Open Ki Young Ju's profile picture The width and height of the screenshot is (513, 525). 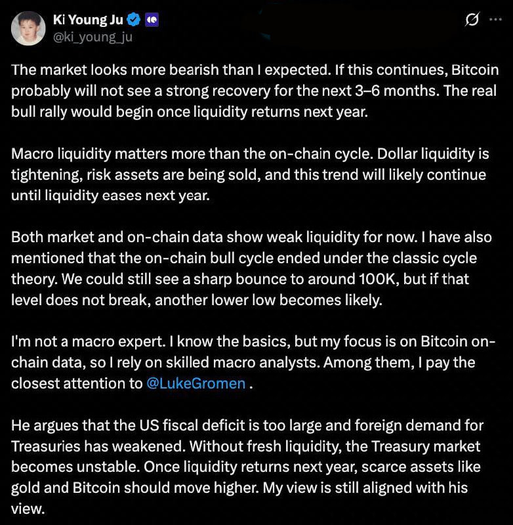28,28
